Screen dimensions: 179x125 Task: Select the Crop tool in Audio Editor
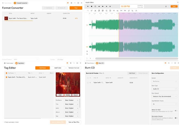(x=106, y=11)
